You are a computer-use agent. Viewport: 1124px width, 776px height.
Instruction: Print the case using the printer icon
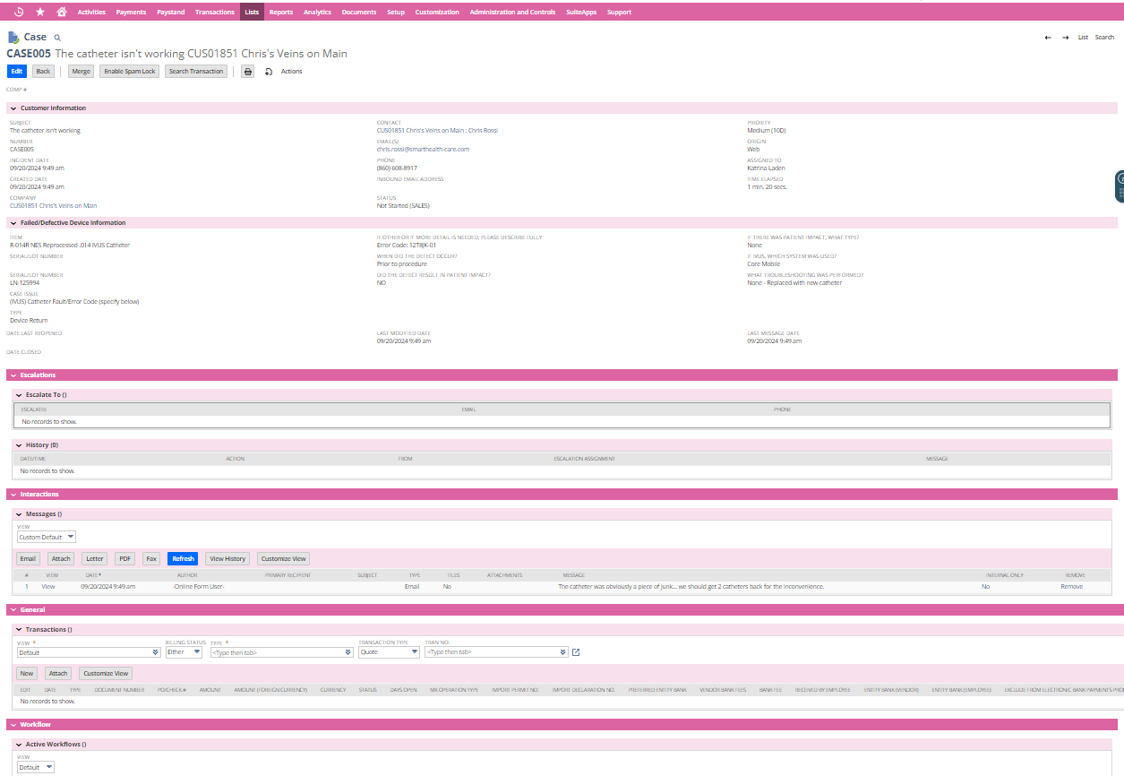tap(247, 71)
